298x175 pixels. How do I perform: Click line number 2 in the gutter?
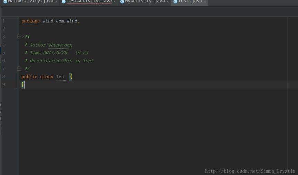(3, 29)
